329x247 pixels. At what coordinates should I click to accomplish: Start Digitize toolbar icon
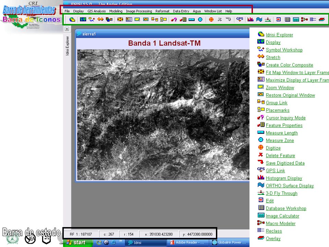211,20
